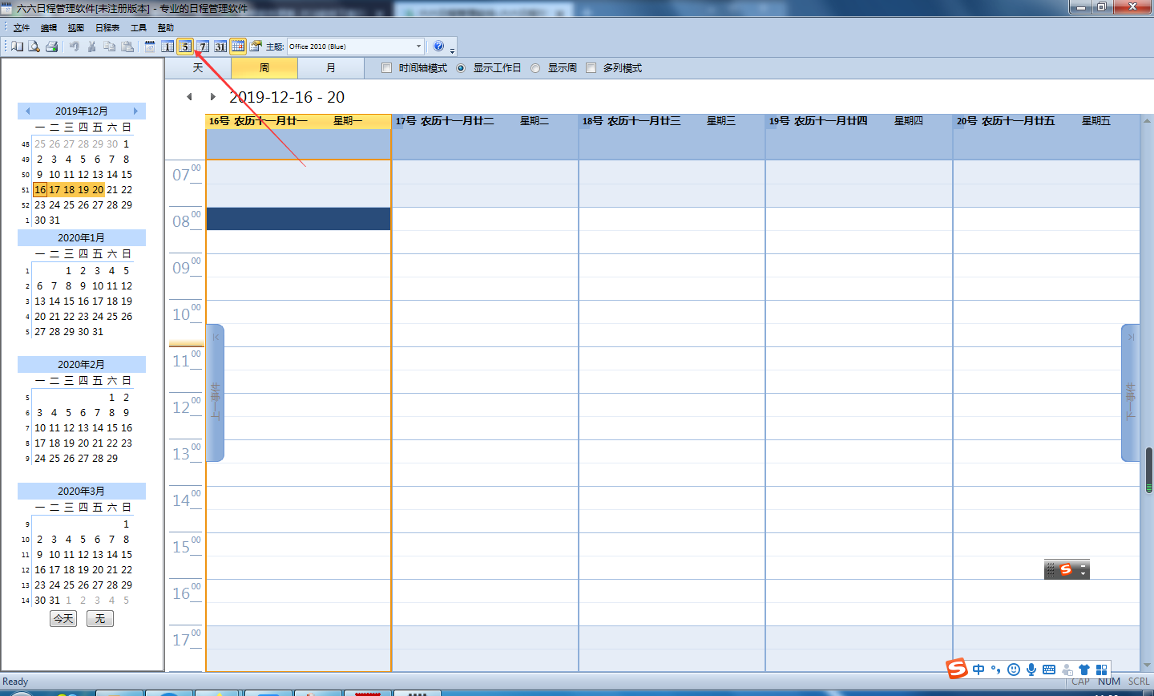Toggle the timeline grid view icon
1154x696 pixels.
pos(238,47)
